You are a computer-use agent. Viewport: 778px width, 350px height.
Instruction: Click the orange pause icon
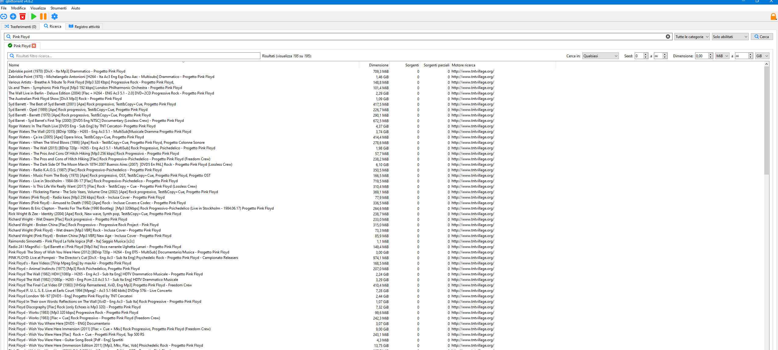43,16
